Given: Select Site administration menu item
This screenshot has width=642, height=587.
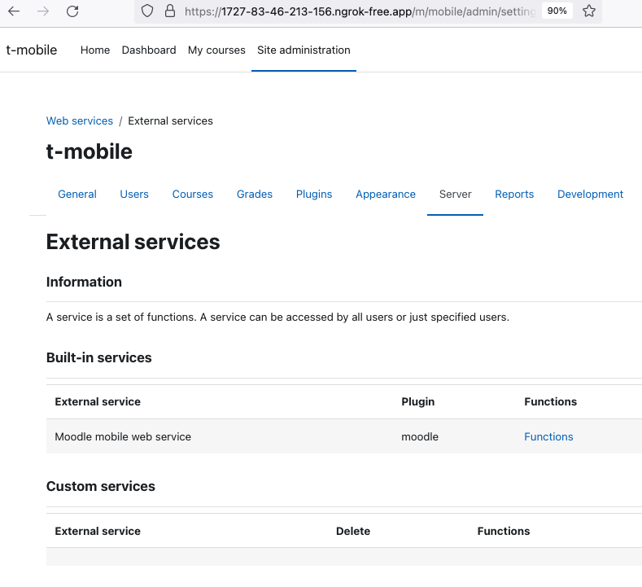Looking at the screenshot, I should point(304,50).
